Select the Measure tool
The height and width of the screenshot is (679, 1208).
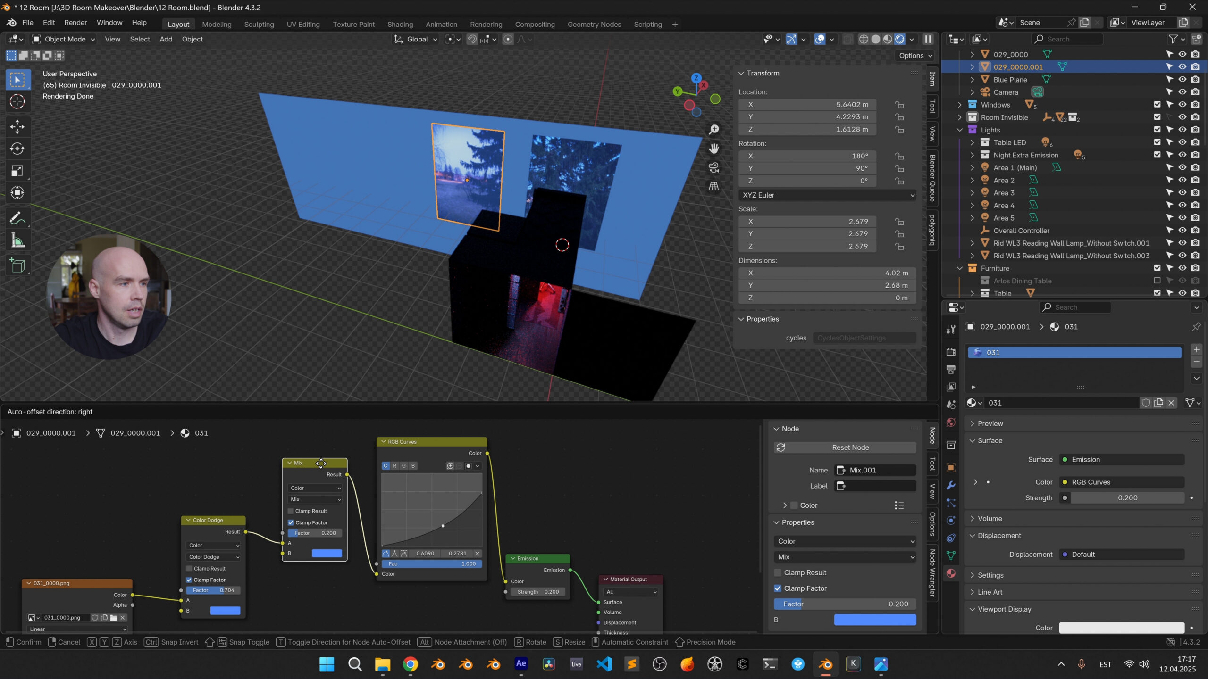[x=17, y=240]
